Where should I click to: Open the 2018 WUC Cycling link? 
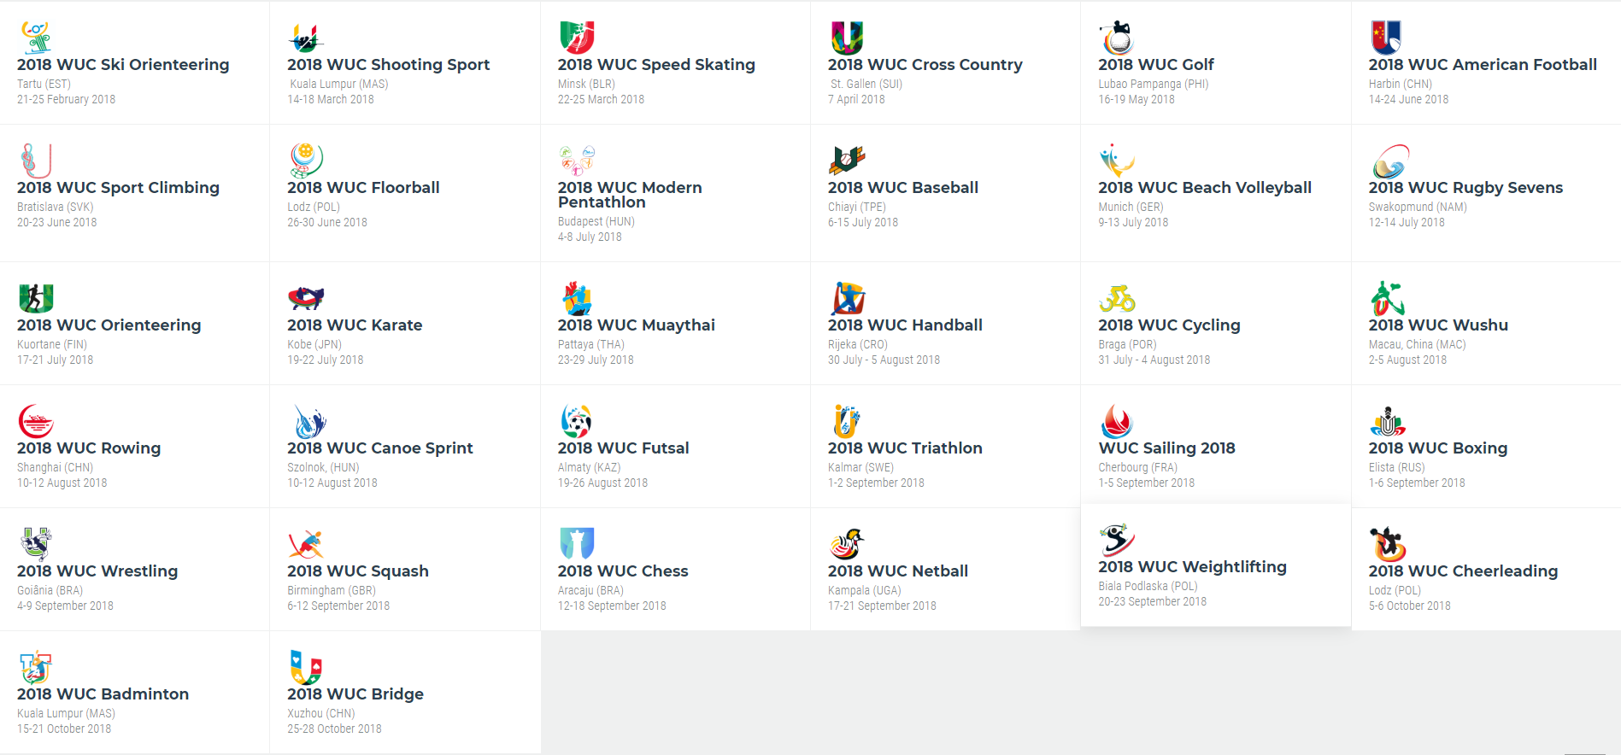1169,325
